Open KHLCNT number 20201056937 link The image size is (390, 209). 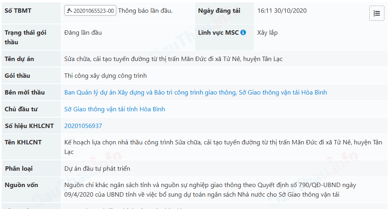(x=83, y=126)
